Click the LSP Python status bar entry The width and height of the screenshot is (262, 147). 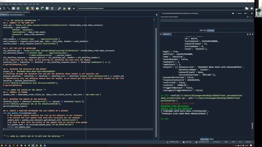173,142
